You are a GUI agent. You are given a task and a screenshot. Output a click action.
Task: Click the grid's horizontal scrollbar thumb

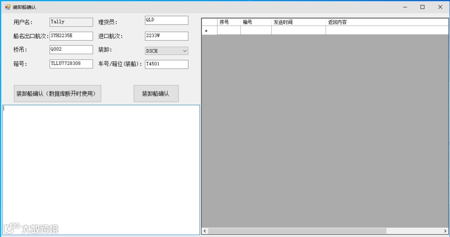click(x=297, y=231)
